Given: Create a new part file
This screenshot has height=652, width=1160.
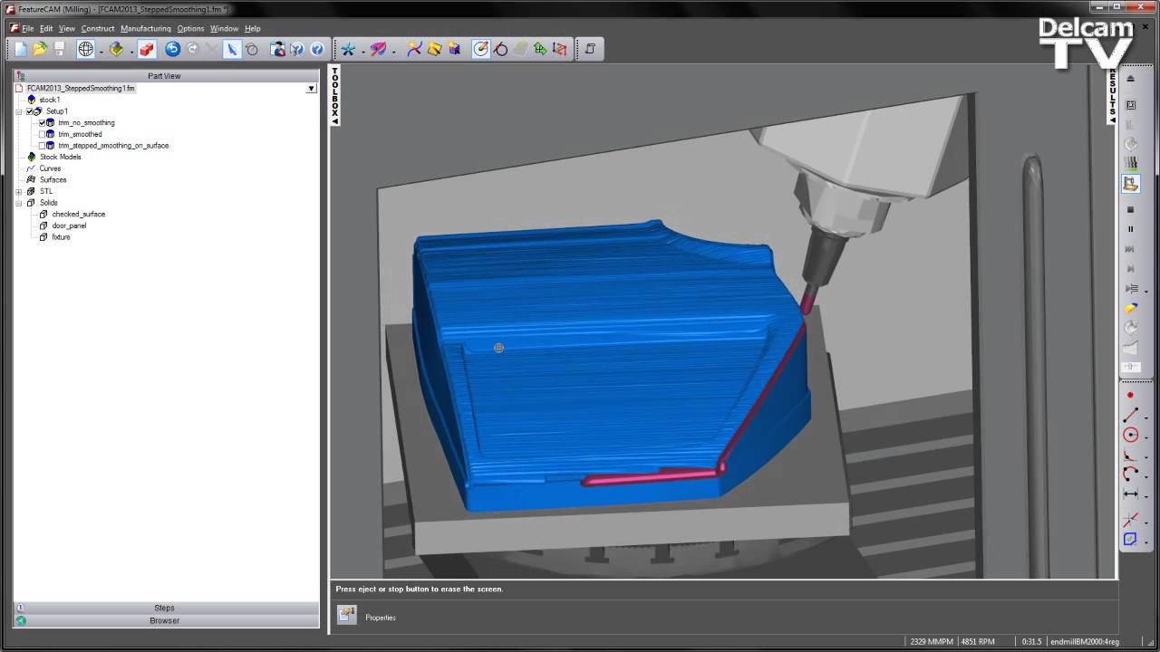Looking at the screenshot, I should (20, 49).
